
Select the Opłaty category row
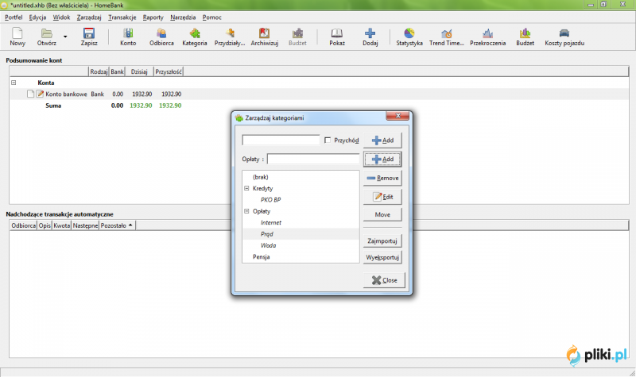coord(301,211)
